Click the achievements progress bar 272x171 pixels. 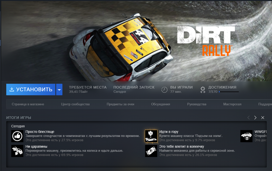point(229,92)
